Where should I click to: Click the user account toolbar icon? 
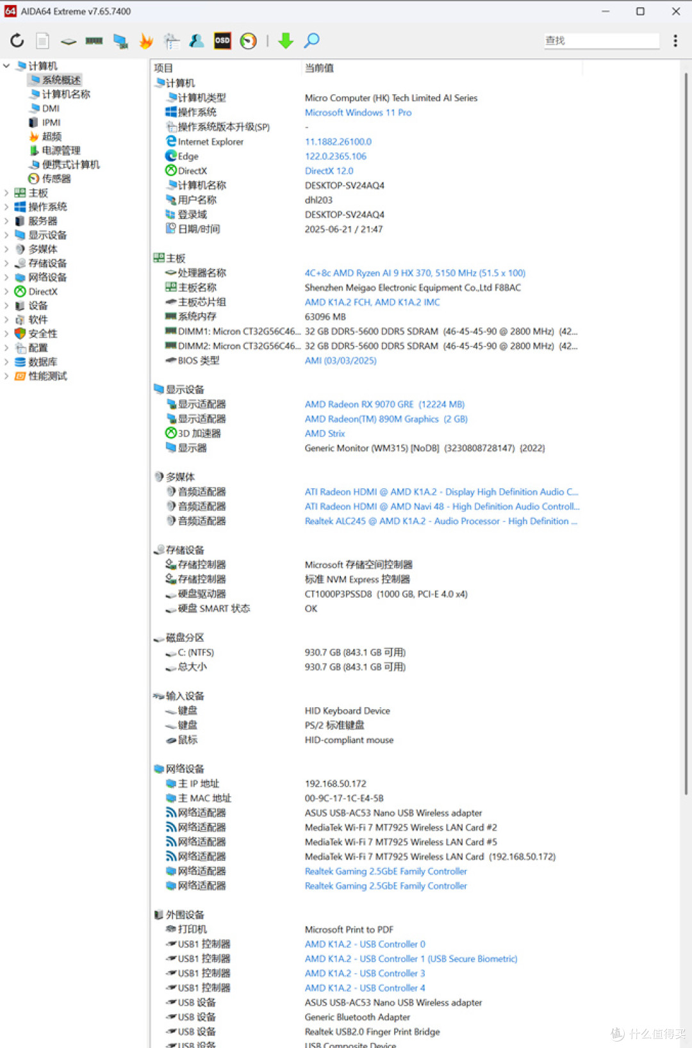click(x=197, y=41)
